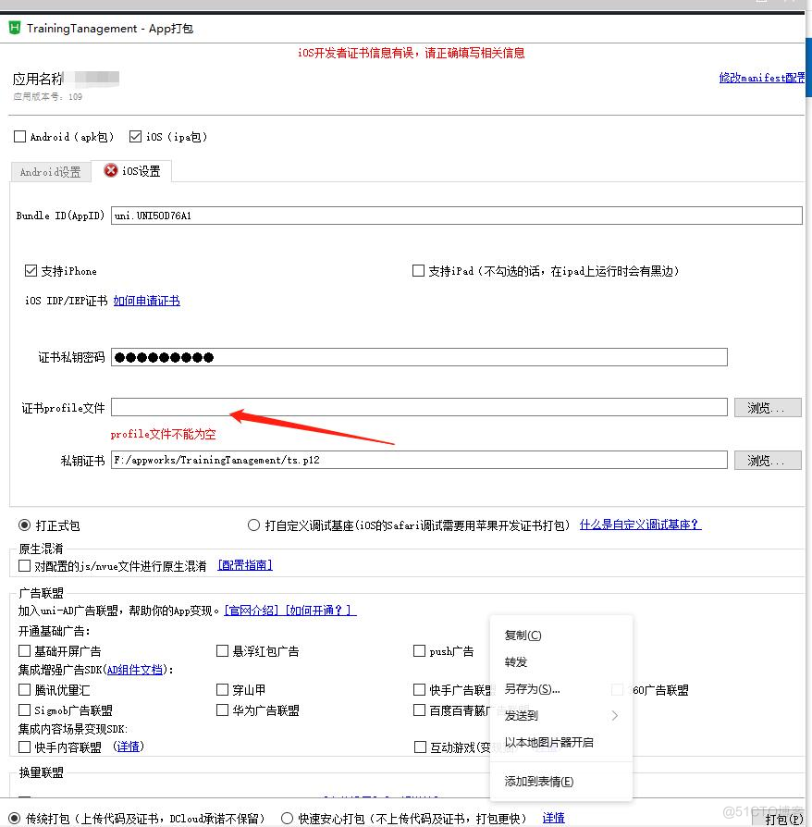Select the 打正式包 radio button
This screenshot has height=827, width=812.
tap(24, 525)
